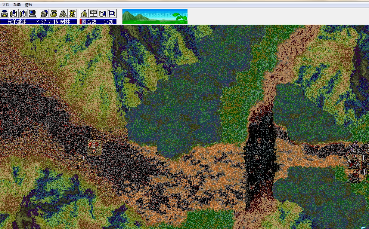This screenshot has height=229, width=369.
Task: Click the castle gate toolbar icon
Action: tap(5, 14)
